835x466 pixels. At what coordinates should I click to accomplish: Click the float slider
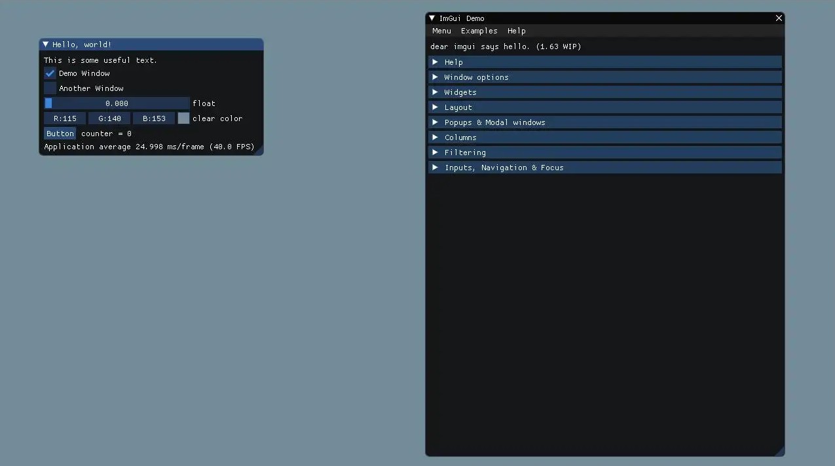117,103
